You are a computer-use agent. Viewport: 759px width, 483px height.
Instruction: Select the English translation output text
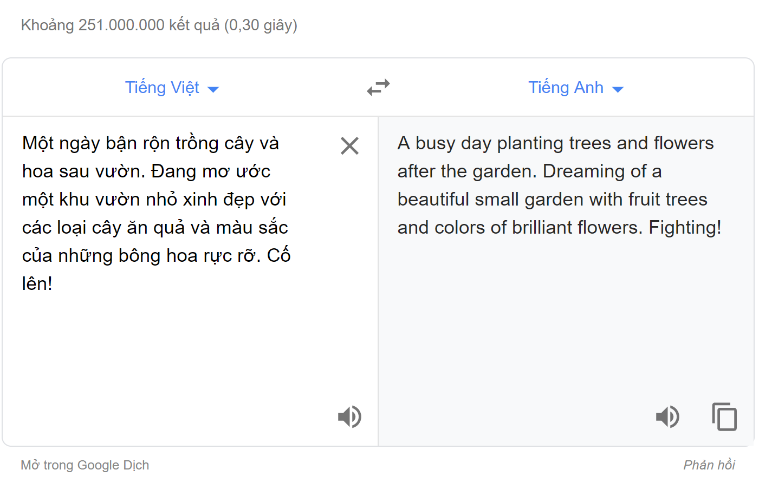[x=558, y=185]
